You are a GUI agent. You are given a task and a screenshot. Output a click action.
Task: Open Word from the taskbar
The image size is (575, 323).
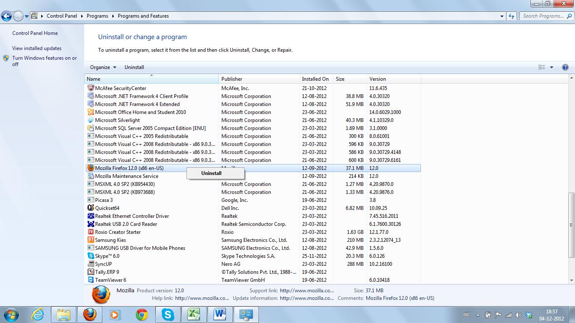220,315
